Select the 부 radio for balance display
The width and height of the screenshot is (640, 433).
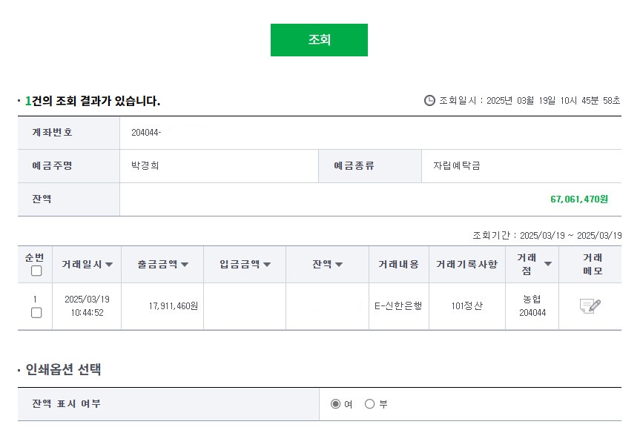point(369,404)
